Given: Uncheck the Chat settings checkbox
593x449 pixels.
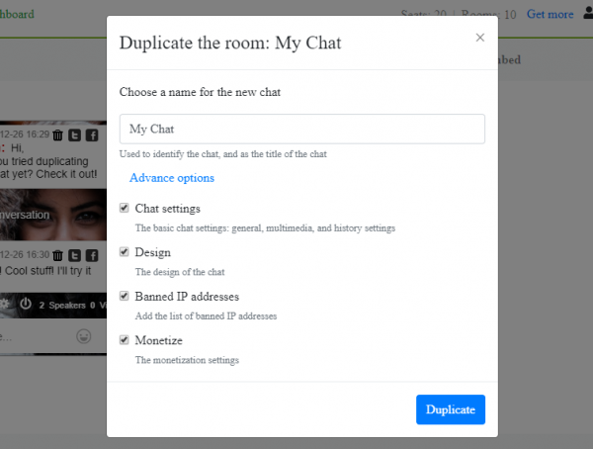Looking at the screenshot, I should coord(125,209).
